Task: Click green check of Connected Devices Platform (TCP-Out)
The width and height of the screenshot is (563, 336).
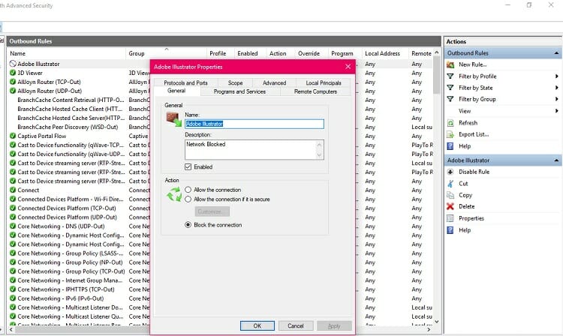Action: pos(13,208)
